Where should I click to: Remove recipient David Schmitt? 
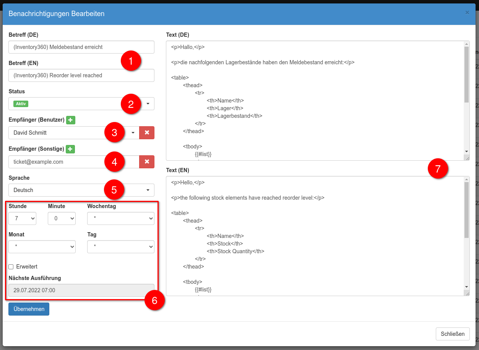[x=147, y=133]
